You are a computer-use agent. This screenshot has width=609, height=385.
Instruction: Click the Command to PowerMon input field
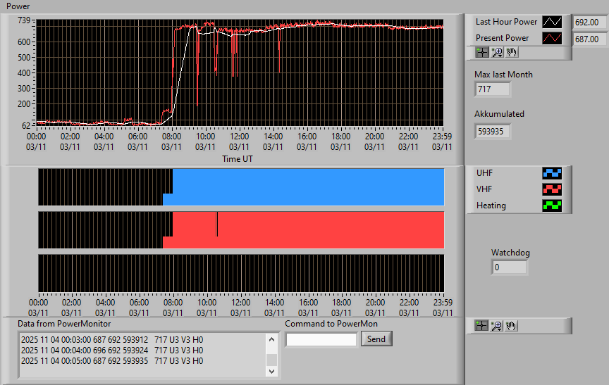pos(321,340)
